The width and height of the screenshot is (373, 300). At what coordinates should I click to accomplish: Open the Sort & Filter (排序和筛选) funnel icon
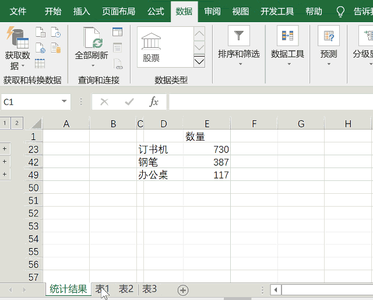pos(239,36)
